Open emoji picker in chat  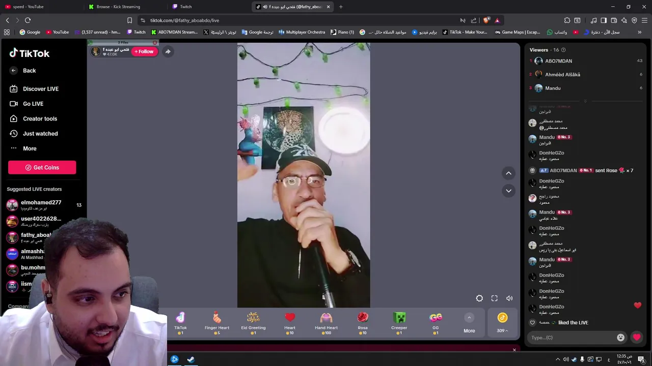click(x=620, y=338)
